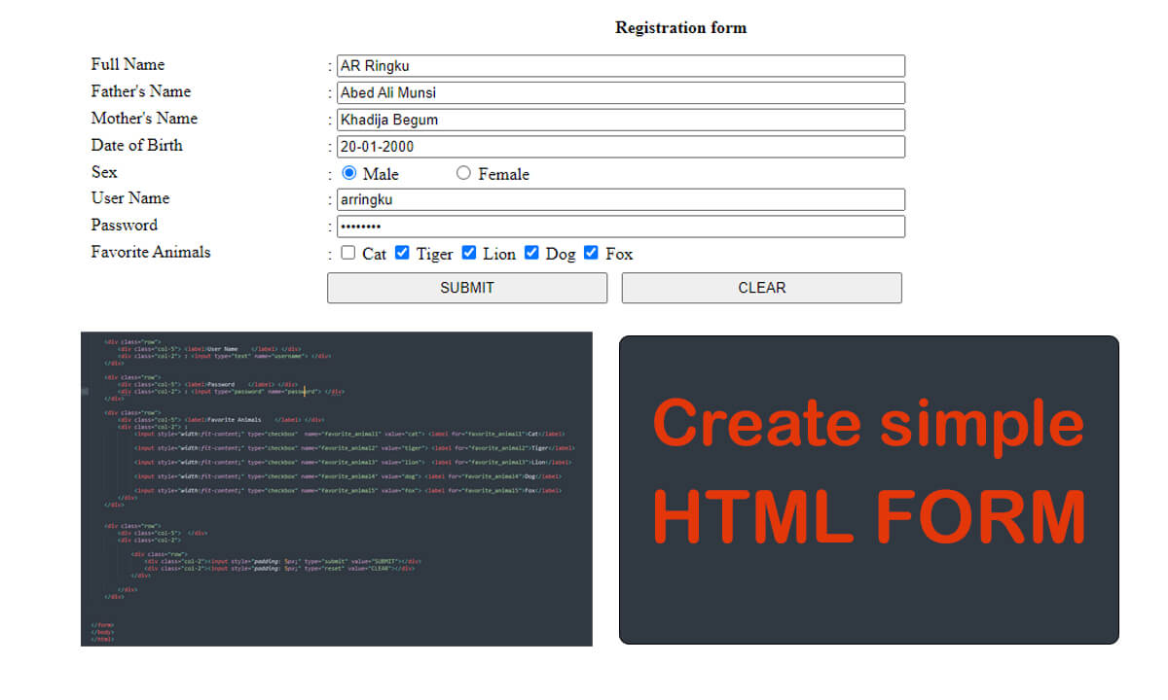
Task: Uncheck the Fox checkbox
Action: pyautogui.click(x=591, y=252)
